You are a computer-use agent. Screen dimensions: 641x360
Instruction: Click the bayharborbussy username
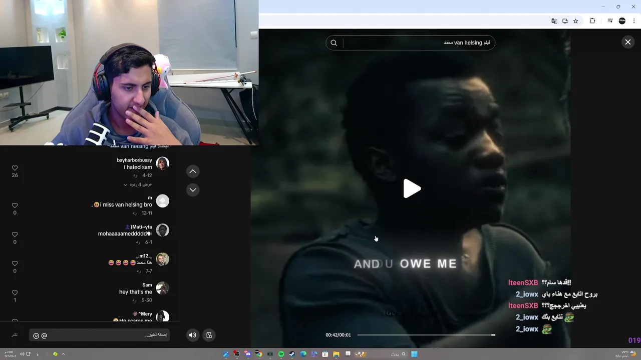(x=134, y=160)
